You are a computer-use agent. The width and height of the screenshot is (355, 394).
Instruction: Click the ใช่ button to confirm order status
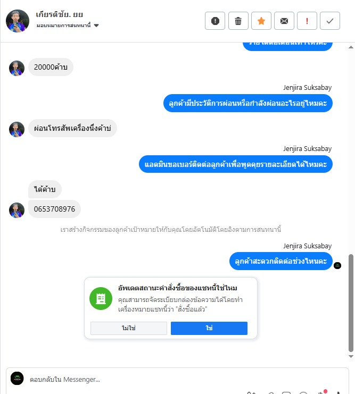point(209,328)
